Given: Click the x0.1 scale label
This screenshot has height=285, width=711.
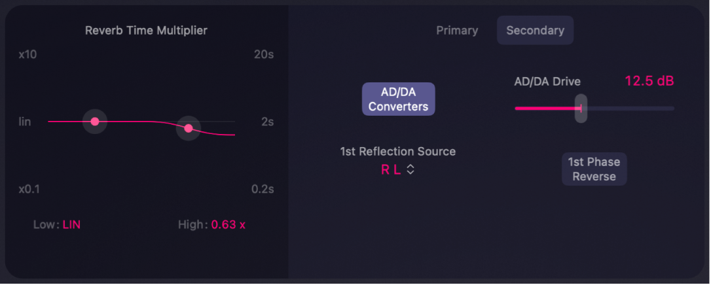Looking at the screenshot, I should click(x=29, y=189).
